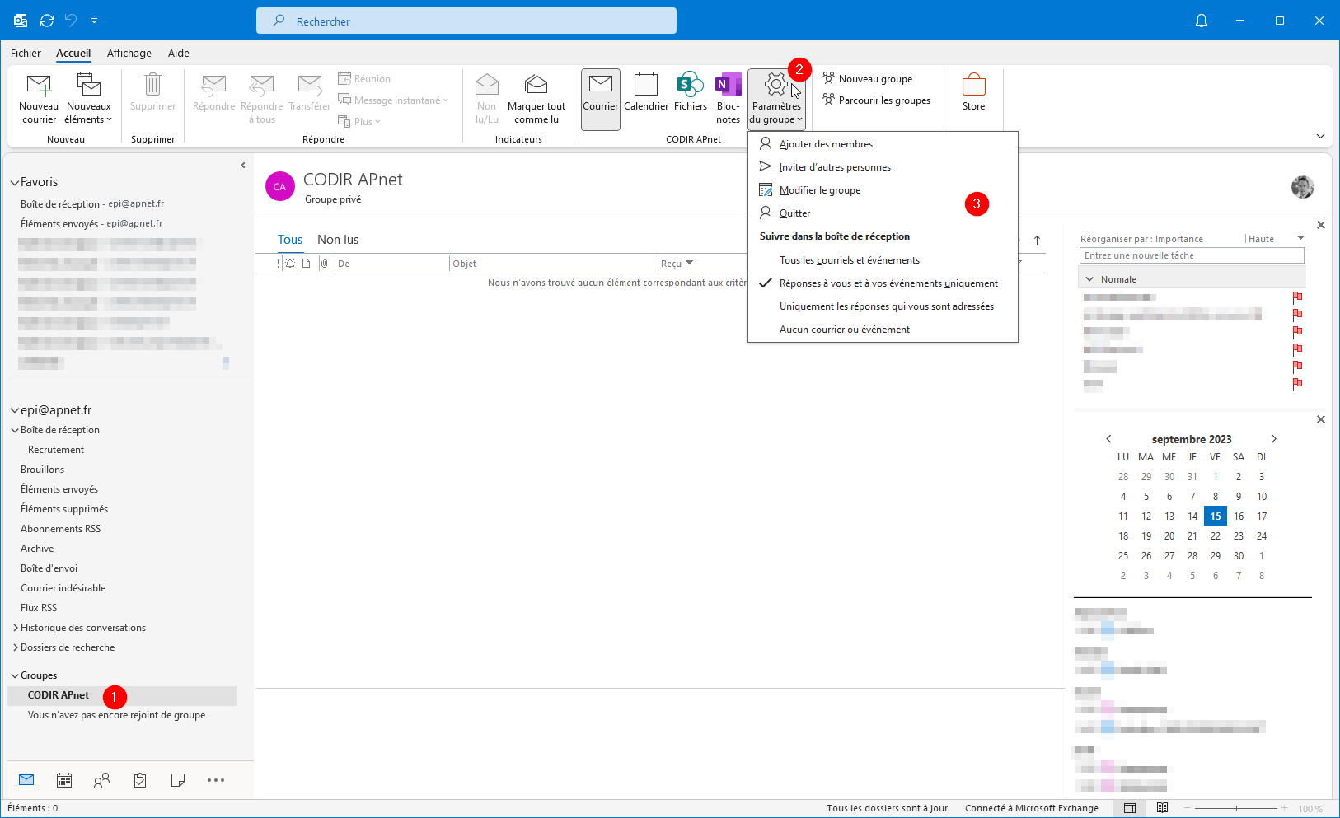
Task: Open the Store add-ins icon
Action: 973,85
